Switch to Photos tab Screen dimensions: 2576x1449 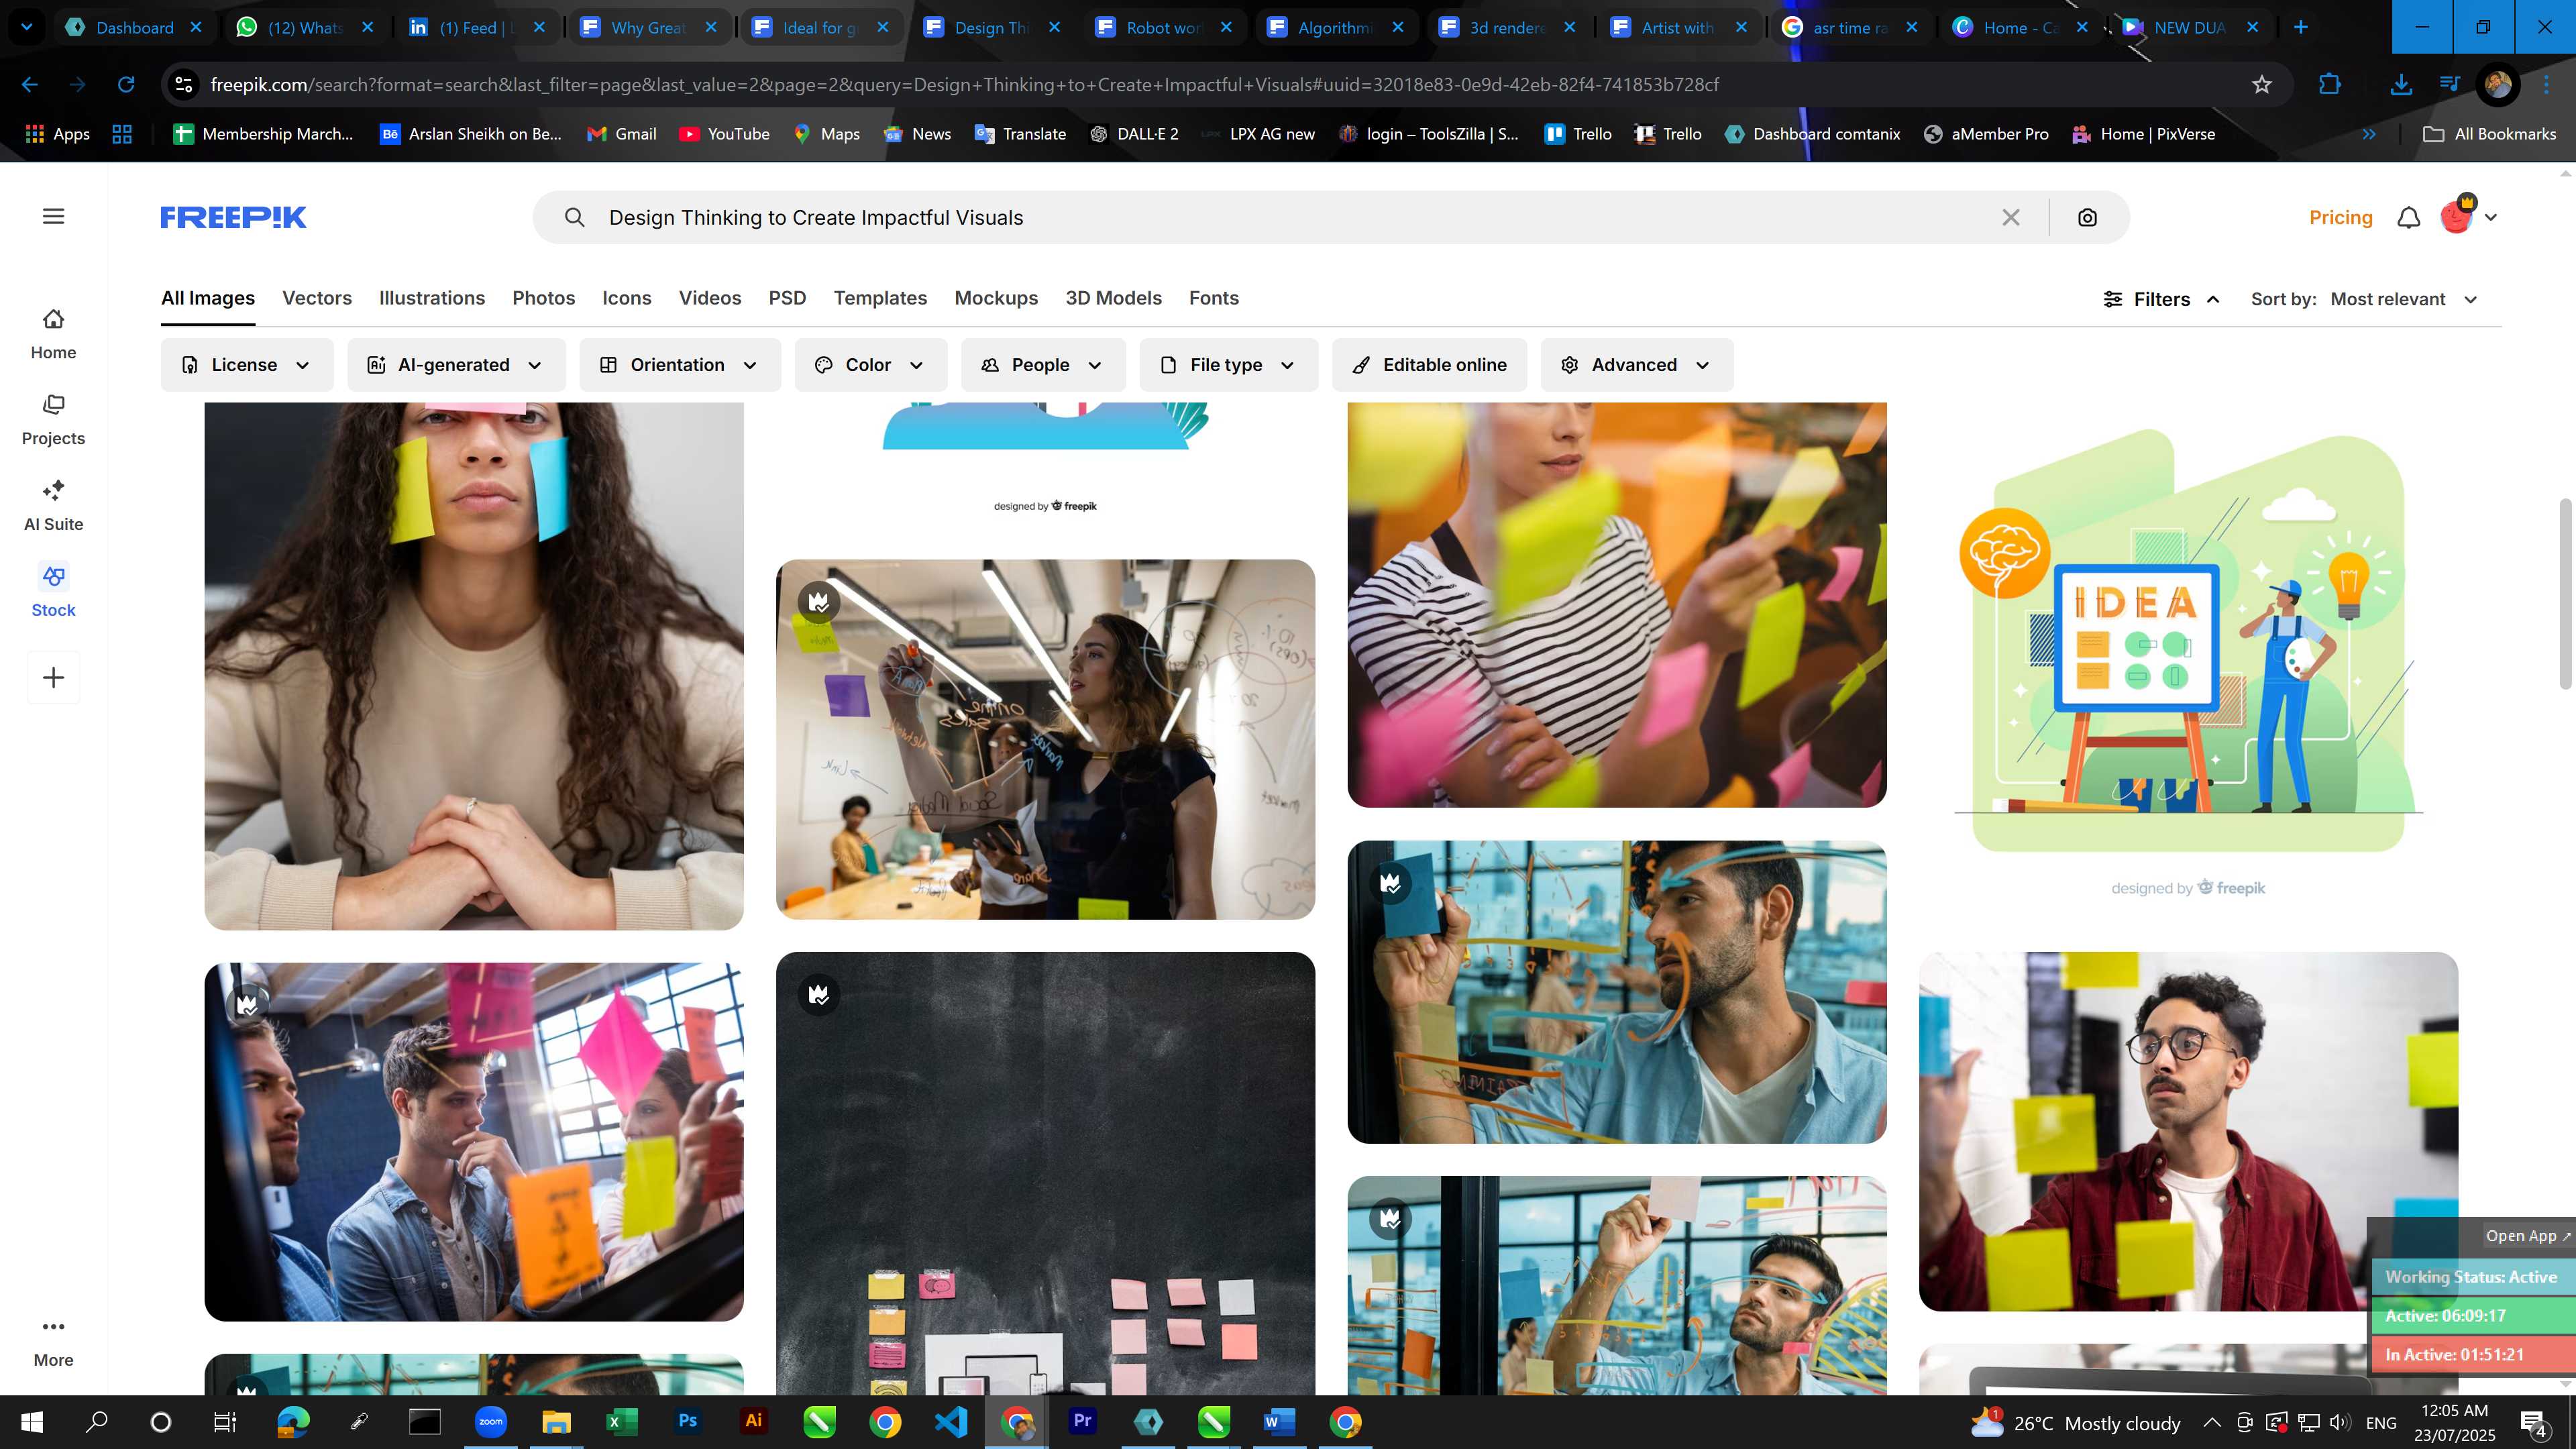click(543, 298)
